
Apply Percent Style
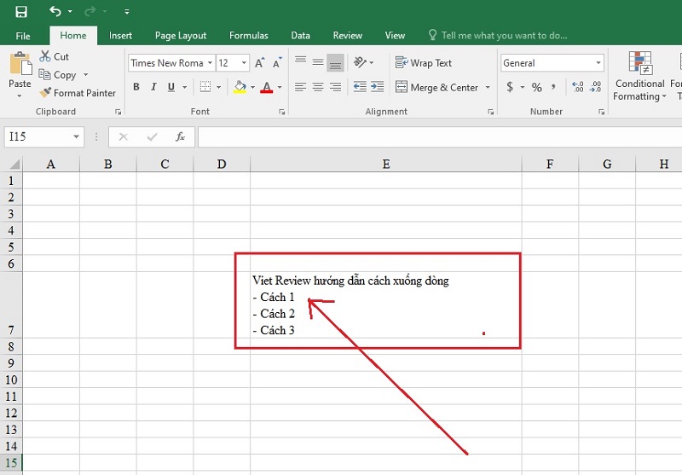click(x=537, y=87)
